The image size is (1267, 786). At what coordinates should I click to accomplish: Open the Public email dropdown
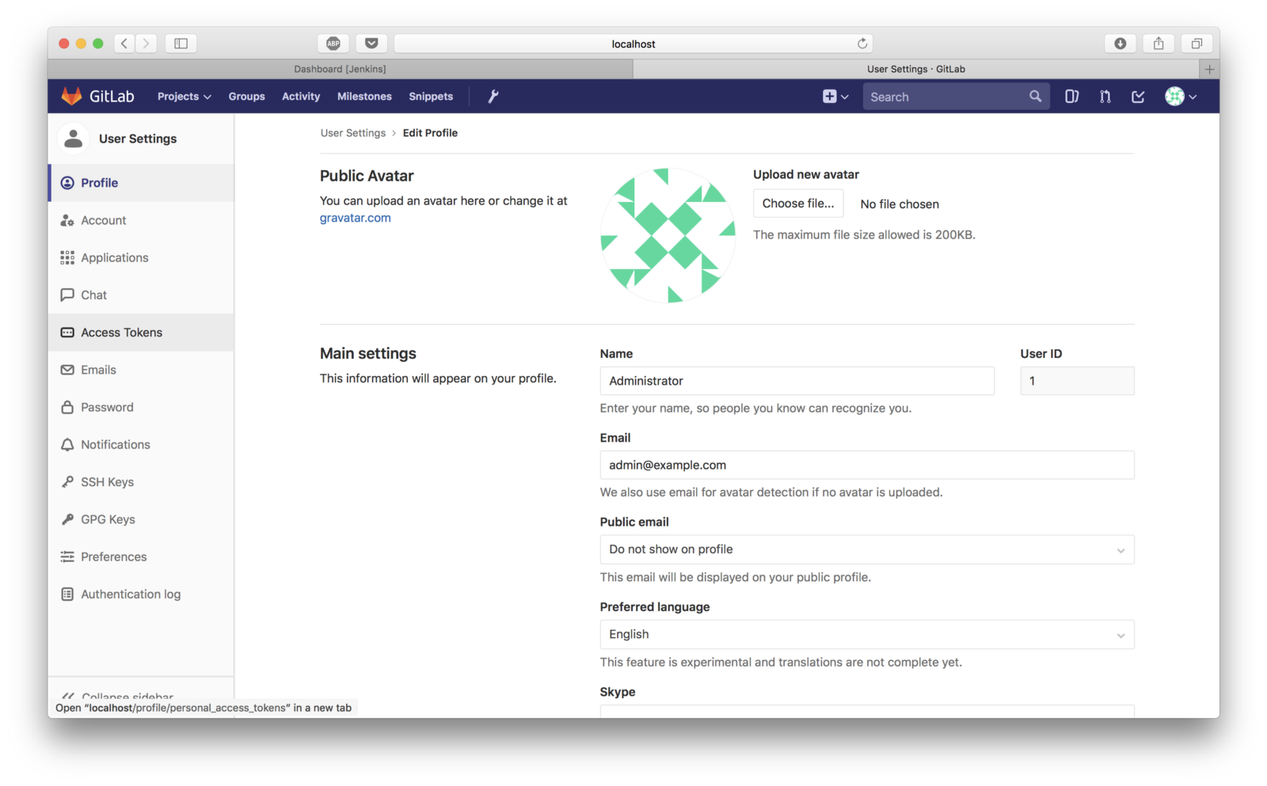pos(866,549)
